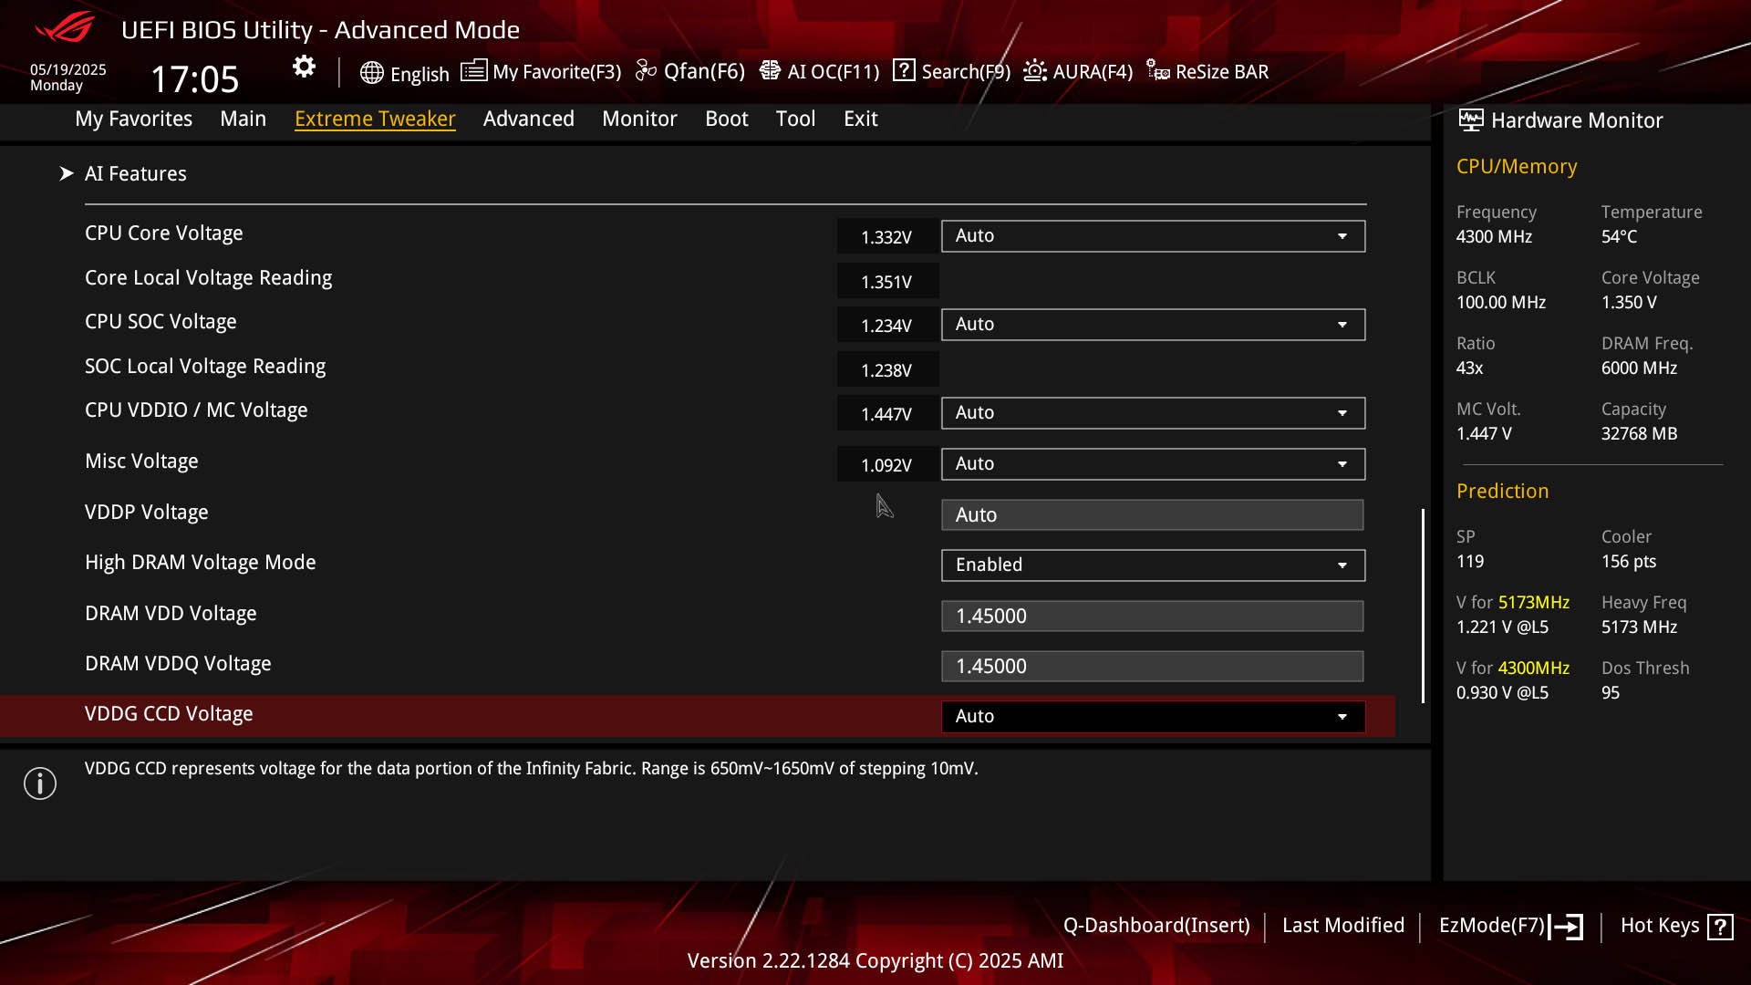Image resolution: width=1751 pixels, height=985 pixels.
Task: Click the CPU/Memory section heading
Action: [x=1517, y=167]
